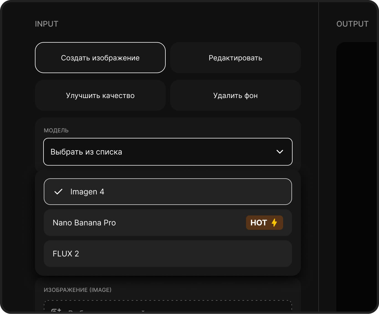The image size is (379, 314).
Task: Select the Imagen 4 model option
Action: coord(168,192)
